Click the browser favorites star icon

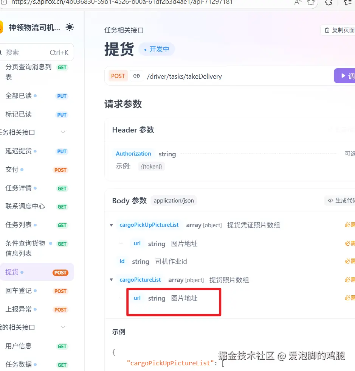point(311,3)
